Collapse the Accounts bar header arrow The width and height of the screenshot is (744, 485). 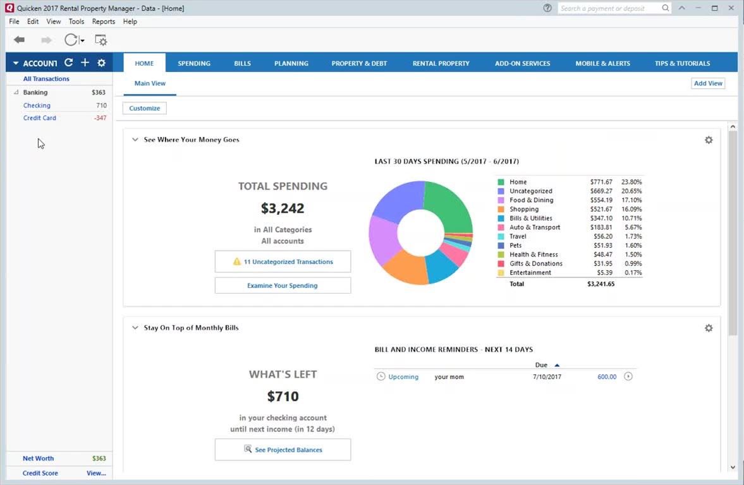point(16,63)
